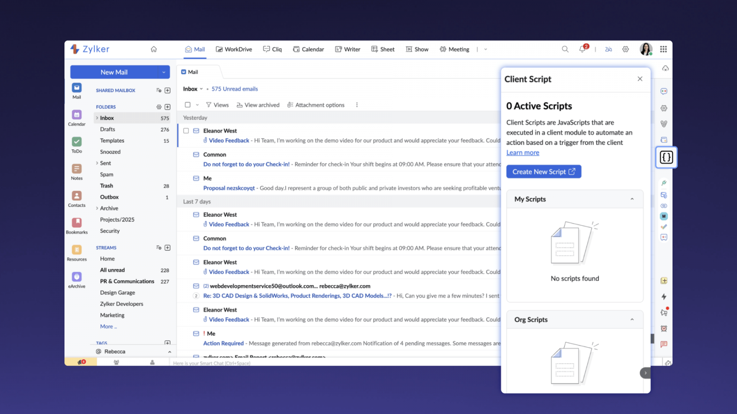Viewport: 737px width, 414px height.
Task: Open Bookmarks in left app sidebar
Action: click(76, 225)
